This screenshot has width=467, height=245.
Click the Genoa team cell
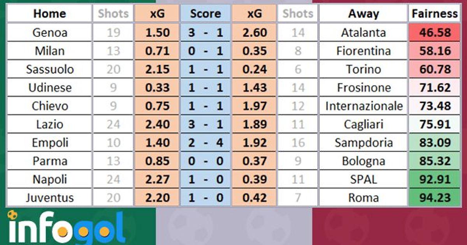tap(49, 33)
